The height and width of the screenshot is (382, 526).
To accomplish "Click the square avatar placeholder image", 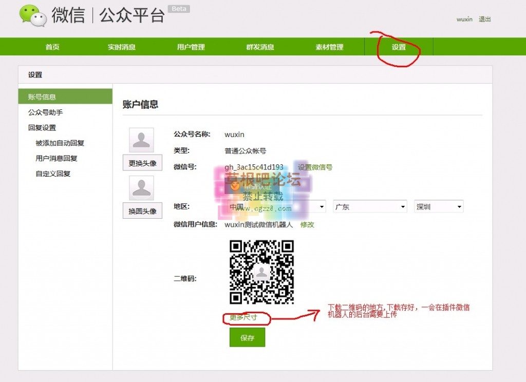I will (x=141, y=139).
